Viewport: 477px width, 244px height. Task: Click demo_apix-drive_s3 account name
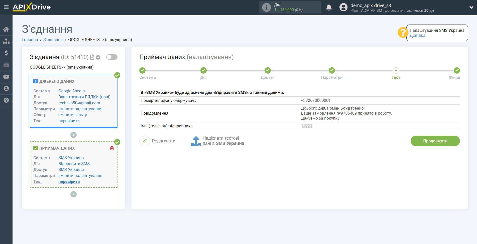click(x=371, y=5)
